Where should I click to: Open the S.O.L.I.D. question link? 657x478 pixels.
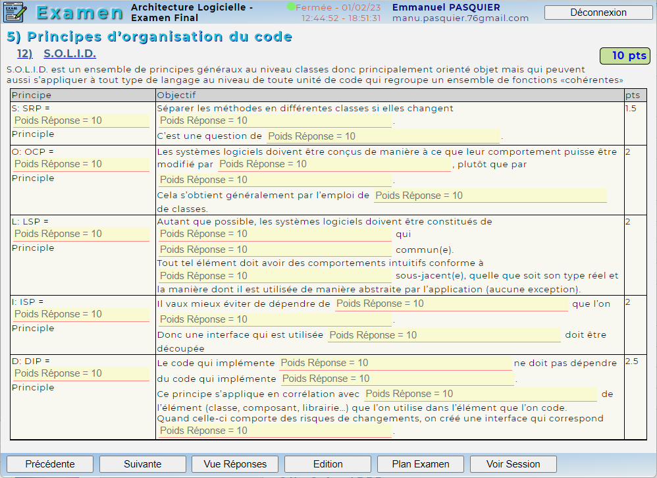(x=70, y=54)
